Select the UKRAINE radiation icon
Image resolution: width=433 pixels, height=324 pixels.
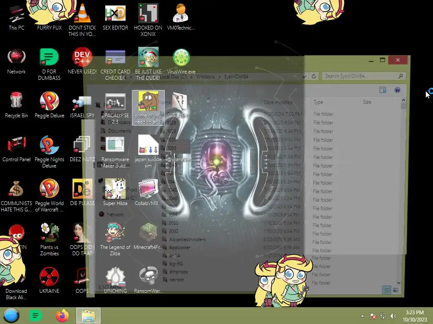(49, 280)
